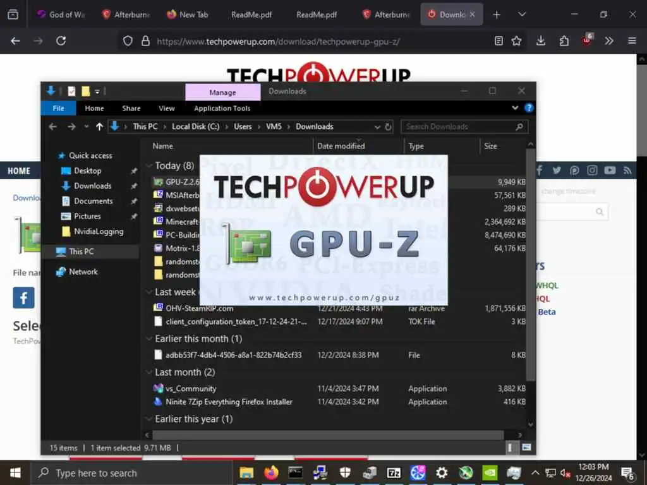Collapse the Last month (2) group
Image resolution: width=647 pixels, height=485 pixels.
pyautogui.click(x=149, y=373)
